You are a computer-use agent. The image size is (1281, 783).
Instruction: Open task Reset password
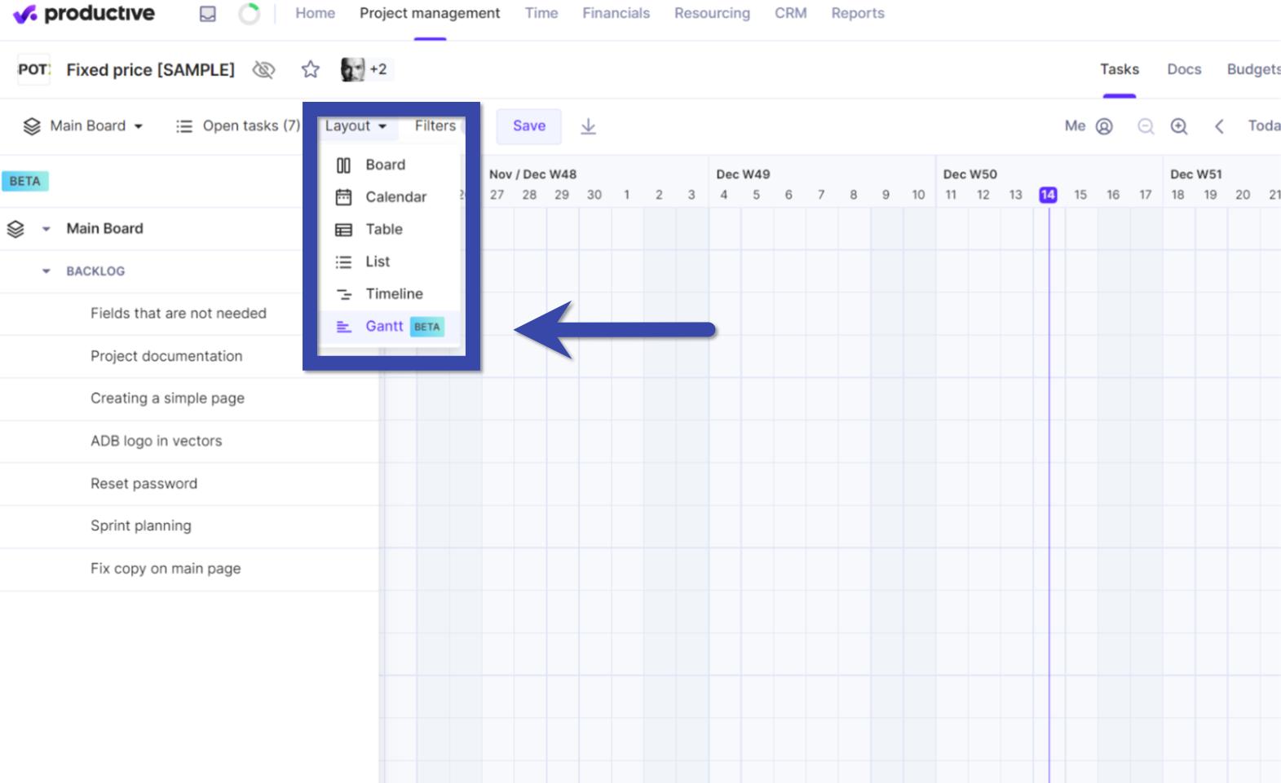(144, 484)
